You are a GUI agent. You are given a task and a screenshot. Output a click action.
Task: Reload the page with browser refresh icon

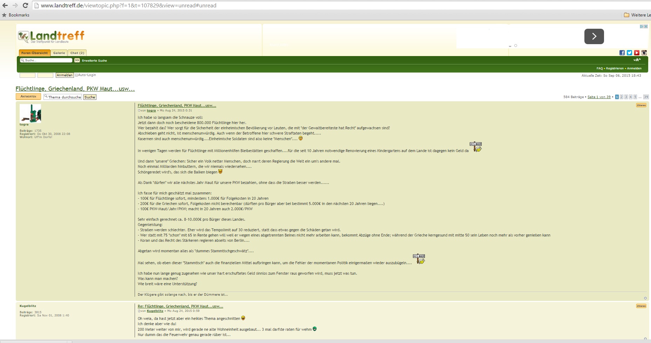click(x=25, y=5)
